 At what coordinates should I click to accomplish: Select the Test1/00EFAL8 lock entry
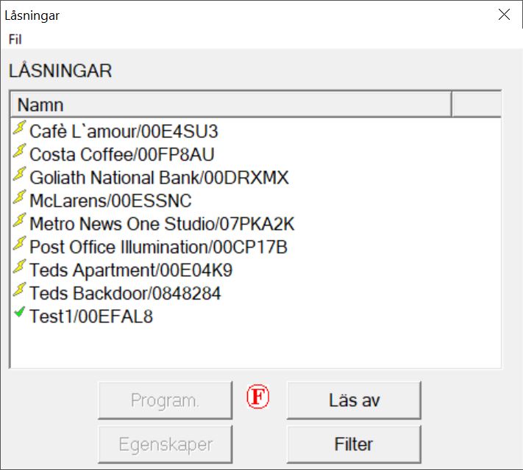[91, 317]
